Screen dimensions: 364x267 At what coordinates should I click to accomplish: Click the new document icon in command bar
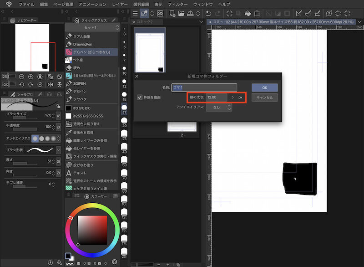(172, 14)
